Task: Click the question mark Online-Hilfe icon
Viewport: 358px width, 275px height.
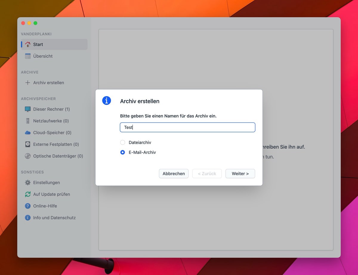Action: [28, 206]
